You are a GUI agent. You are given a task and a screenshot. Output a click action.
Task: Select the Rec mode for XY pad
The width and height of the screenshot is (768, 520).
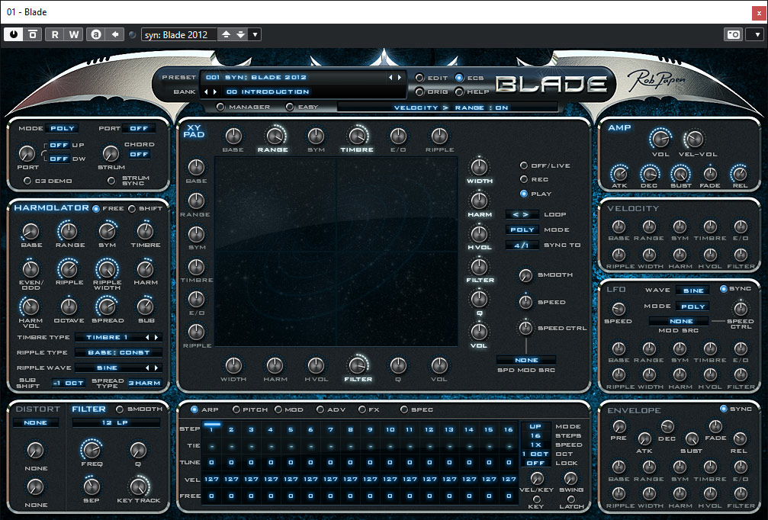(x=523, y=179)
